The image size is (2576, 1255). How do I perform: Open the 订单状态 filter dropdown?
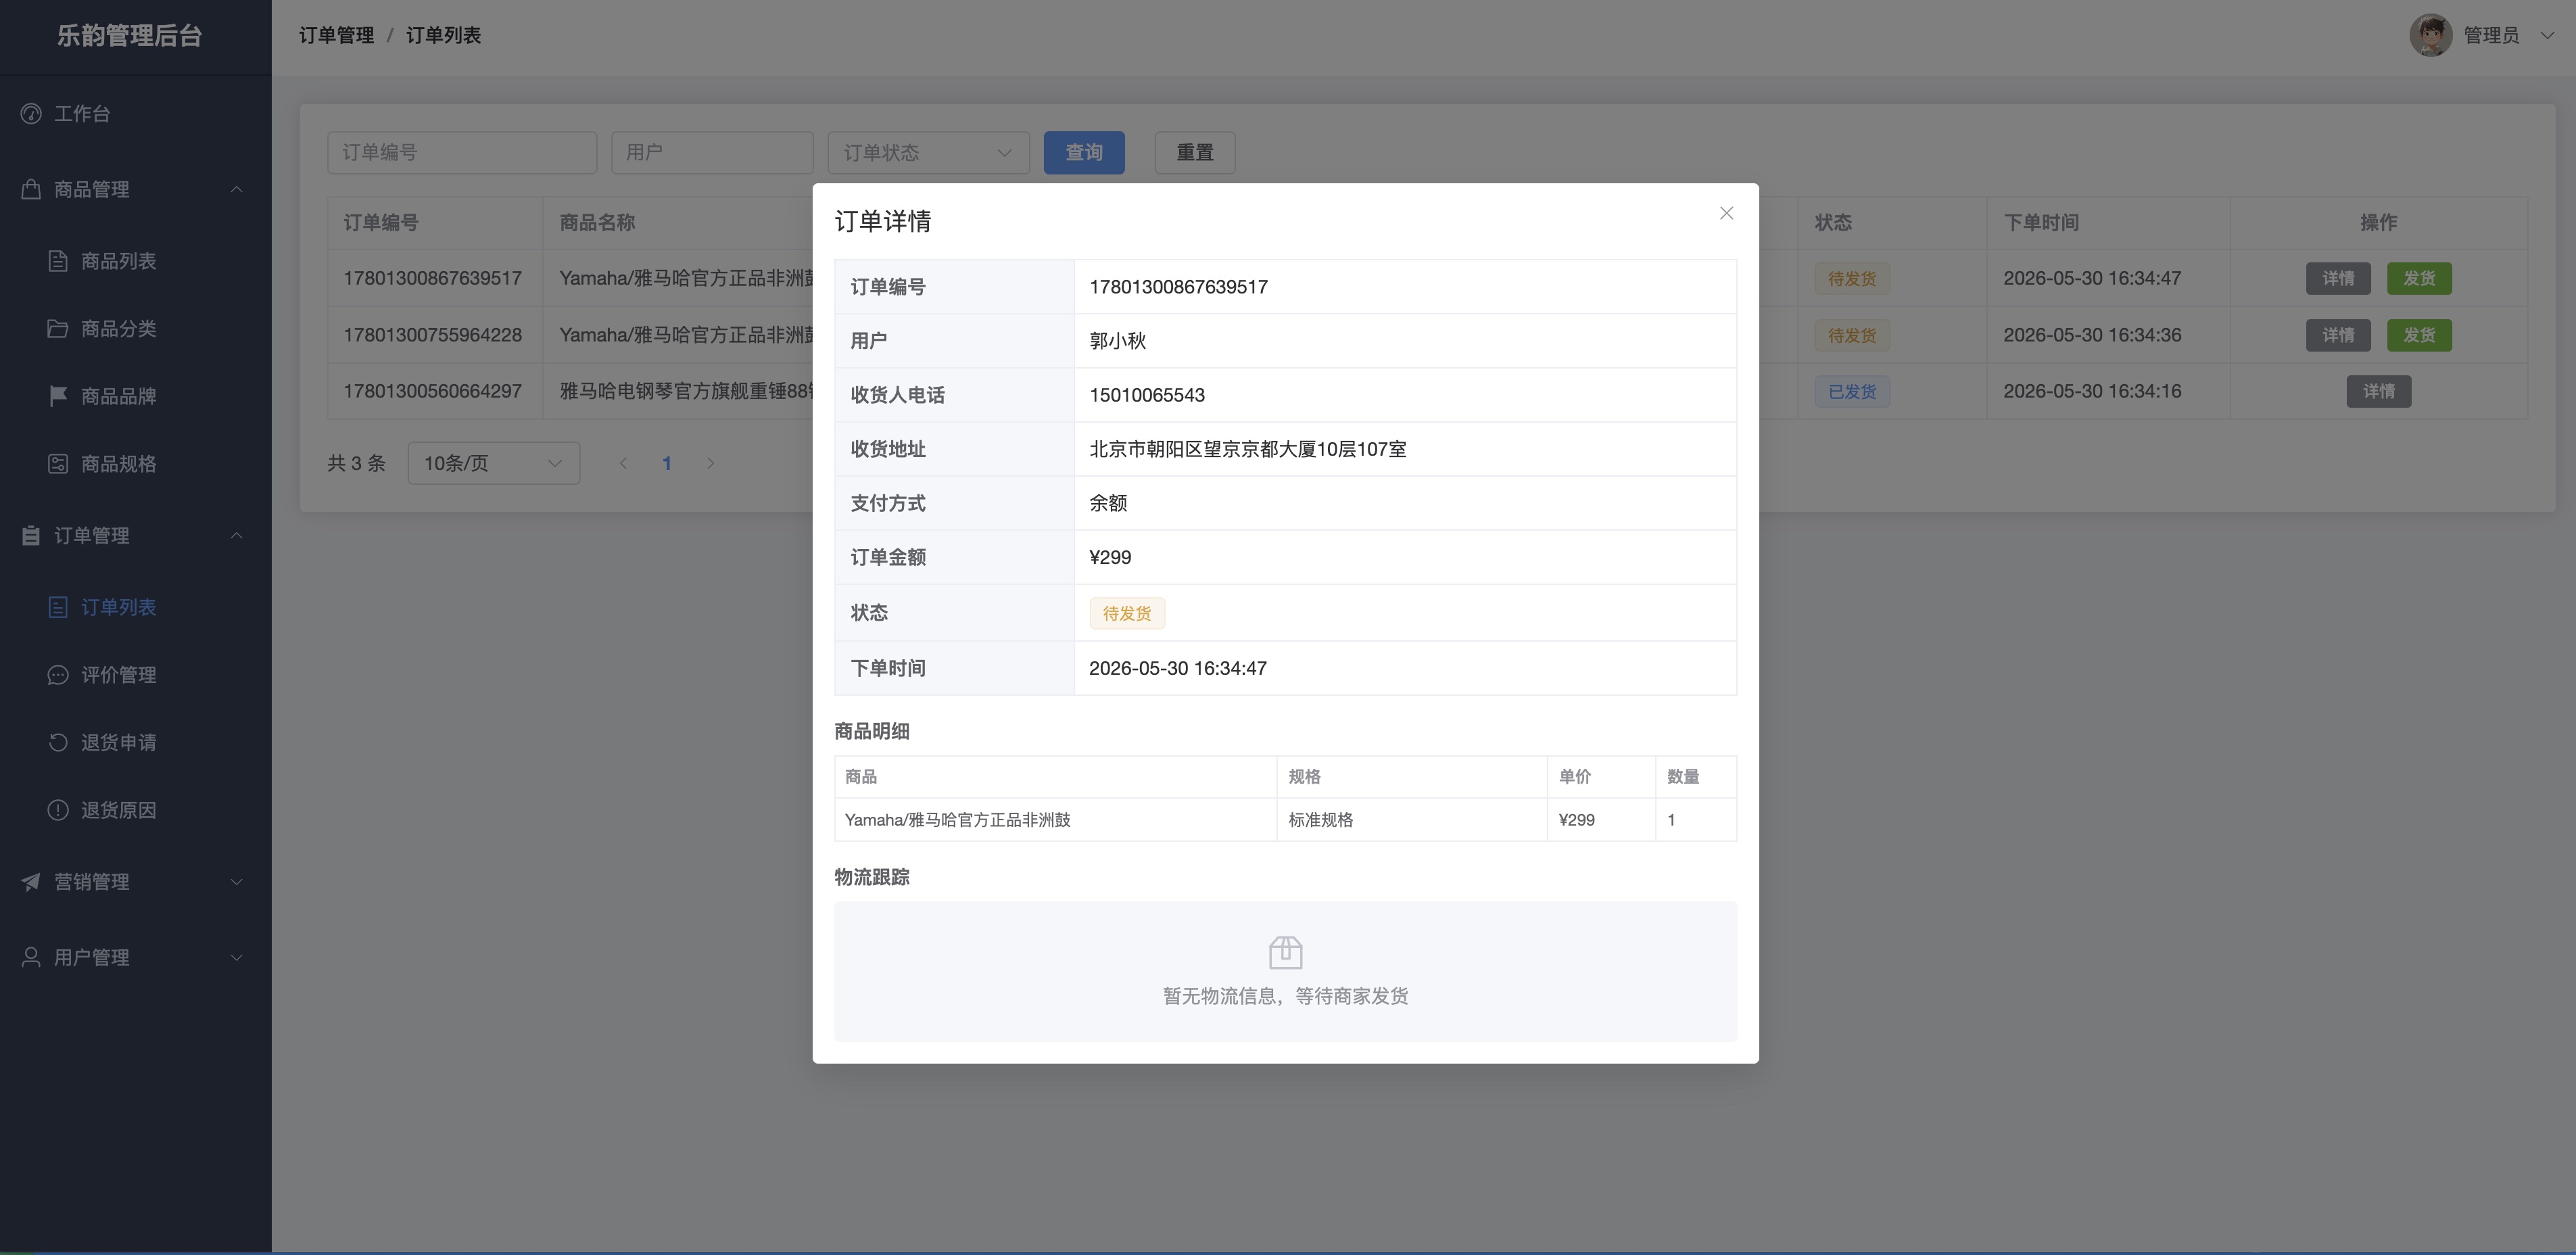(x=928, y=153)
